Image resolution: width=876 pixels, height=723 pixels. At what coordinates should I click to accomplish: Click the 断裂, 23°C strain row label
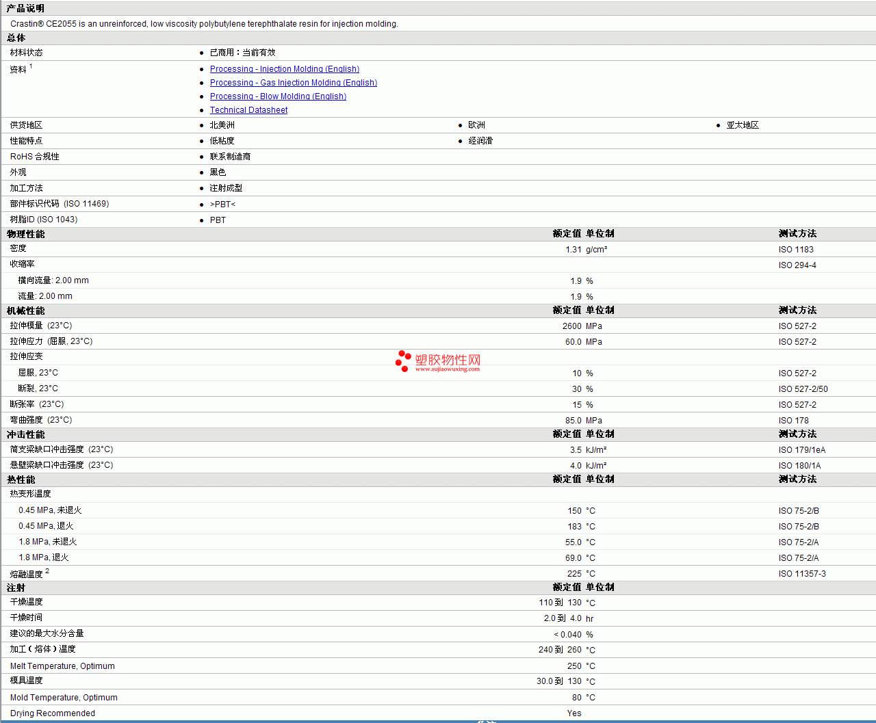tap(38, 389)
